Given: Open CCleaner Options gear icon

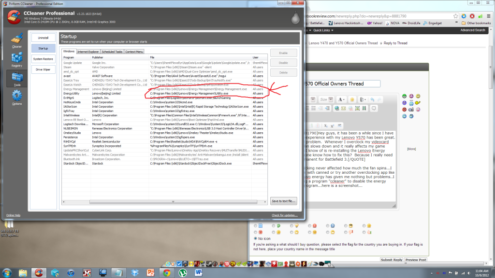Looking at the screenshot, I should point(17,97).
